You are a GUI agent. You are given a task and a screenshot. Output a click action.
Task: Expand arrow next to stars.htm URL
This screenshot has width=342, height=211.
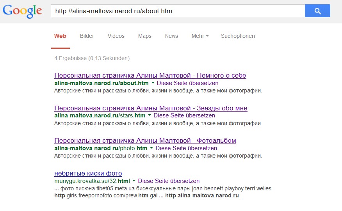click(150, 115)
